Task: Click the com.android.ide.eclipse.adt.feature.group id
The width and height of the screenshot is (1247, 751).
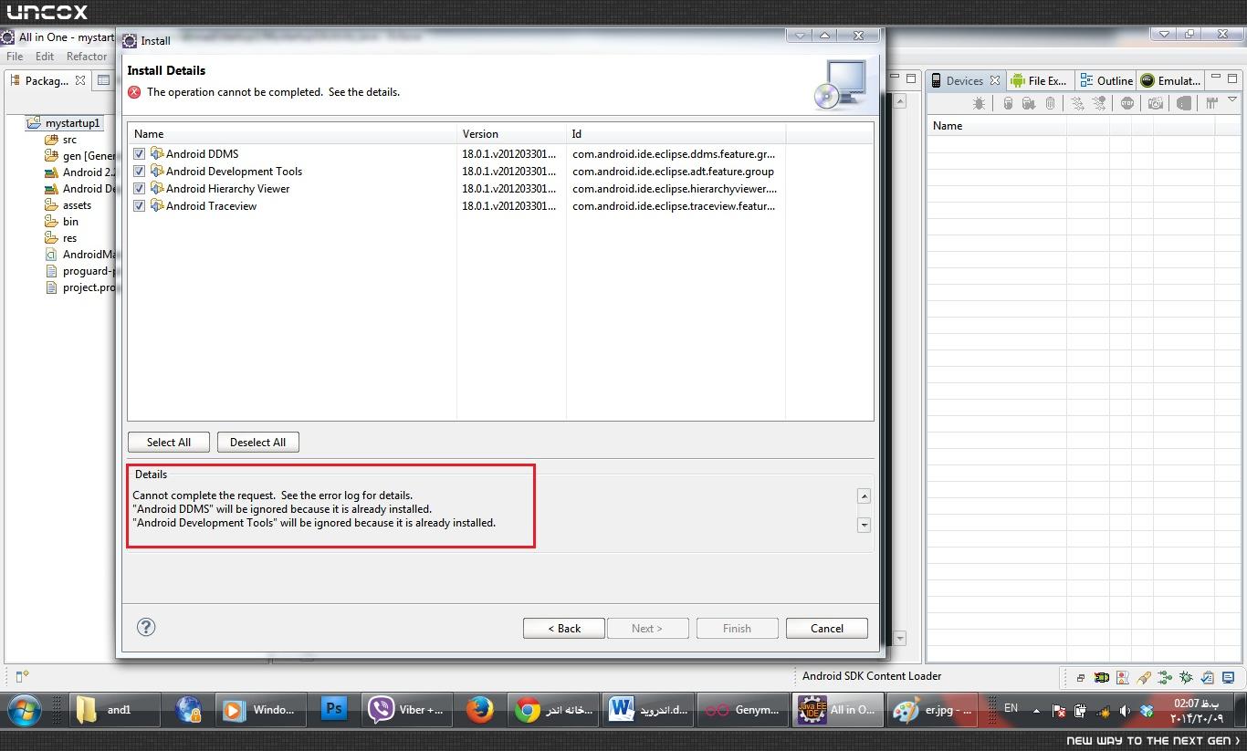Action: click(x=673, y=172)
